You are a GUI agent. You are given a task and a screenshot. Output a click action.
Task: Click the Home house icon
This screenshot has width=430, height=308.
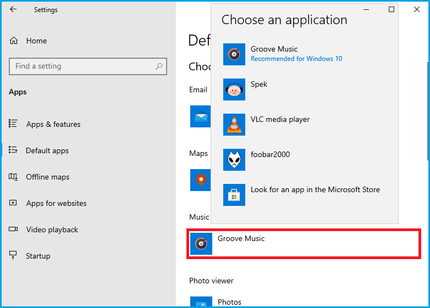[x=14, y=41]
